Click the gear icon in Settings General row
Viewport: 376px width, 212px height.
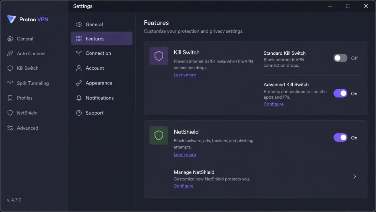(x=79, y=24)
